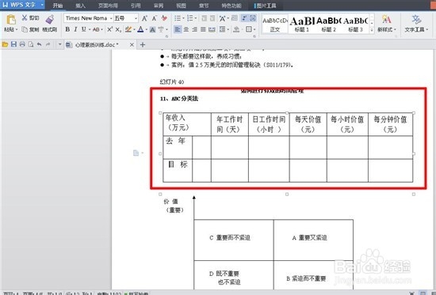Expand the styles gallery more arrow
The width and height of the screenshot is (436, 295).
click(x=372, y=29)
